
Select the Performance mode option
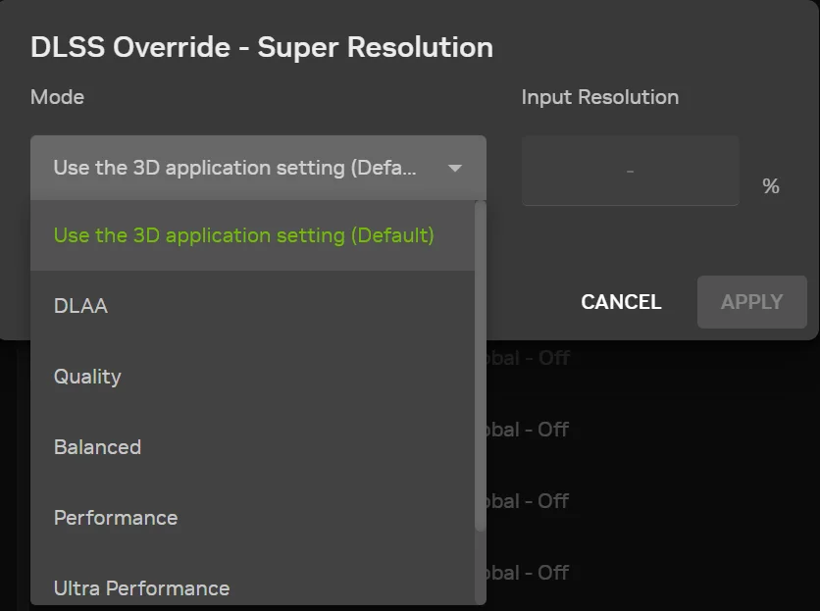[x=116, y=518]
